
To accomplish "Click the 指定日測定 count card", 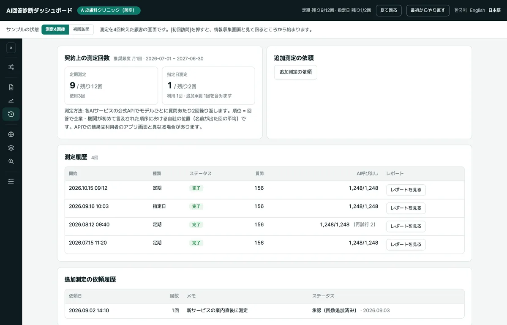I will (208, 85).
